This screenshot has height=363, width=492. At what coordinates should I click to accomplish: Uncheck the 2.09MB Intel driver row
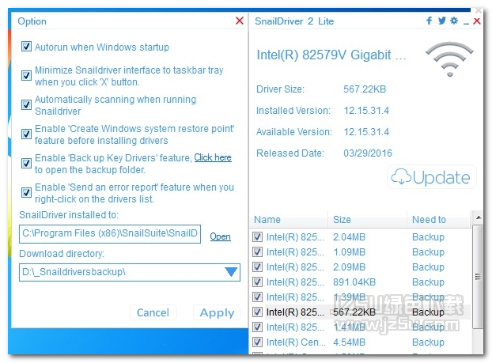[x=258, y=267]
